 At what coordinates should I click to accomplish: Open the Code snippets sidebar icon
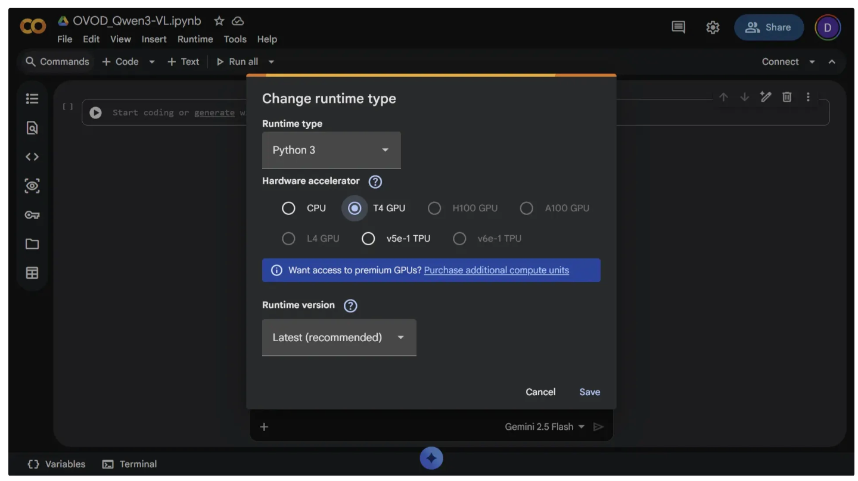[32, 157]
